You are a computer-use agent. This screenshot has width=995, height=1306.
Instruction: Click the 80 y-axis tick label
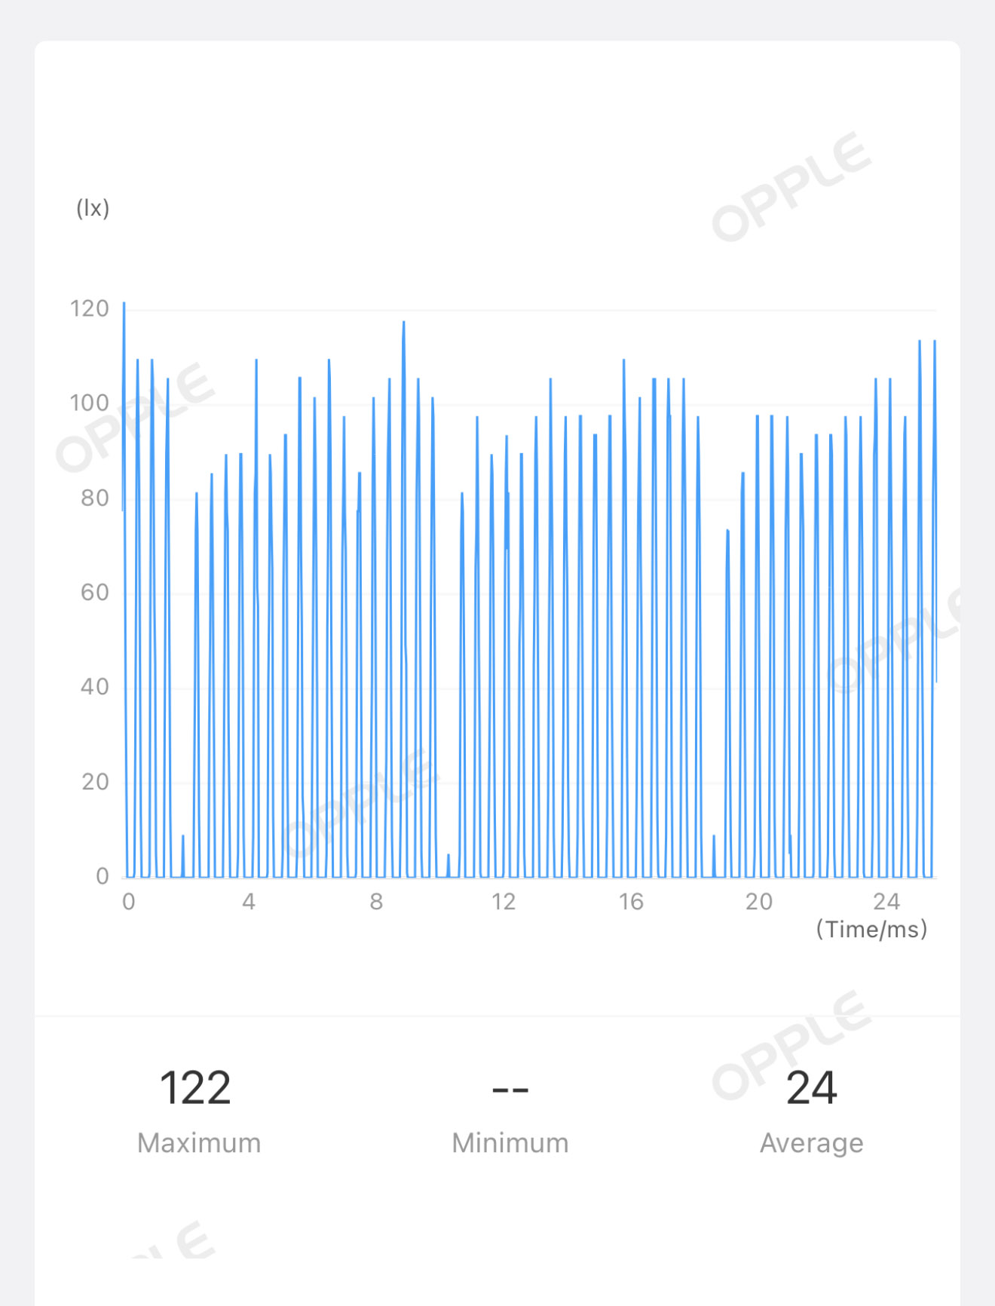click(x=95, y=498)
